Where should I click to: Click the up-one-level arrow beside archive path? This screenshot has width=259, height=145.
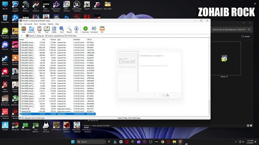21,36
